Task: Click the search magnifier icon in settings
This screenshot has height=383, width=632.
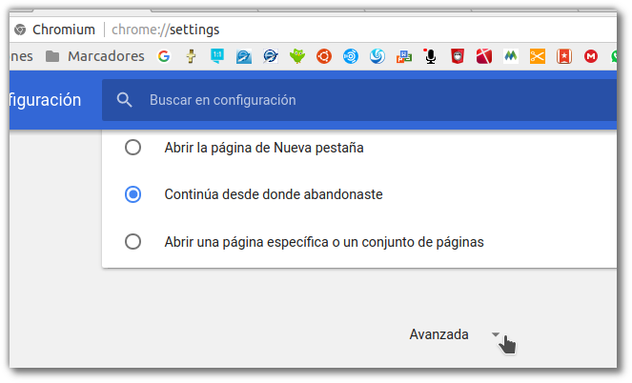Action: point(124,100)
